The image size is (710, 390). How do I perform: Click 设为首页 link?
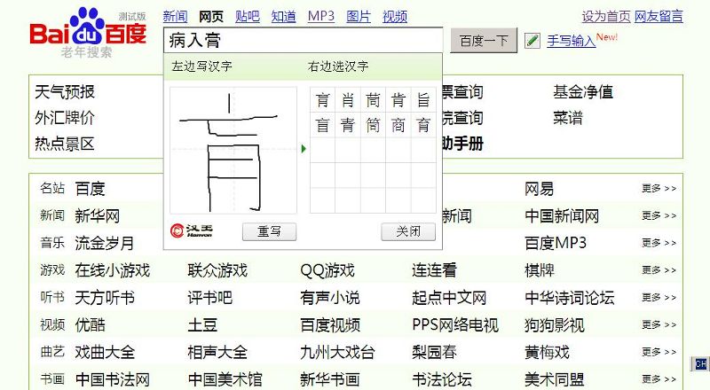click(606, 17)
